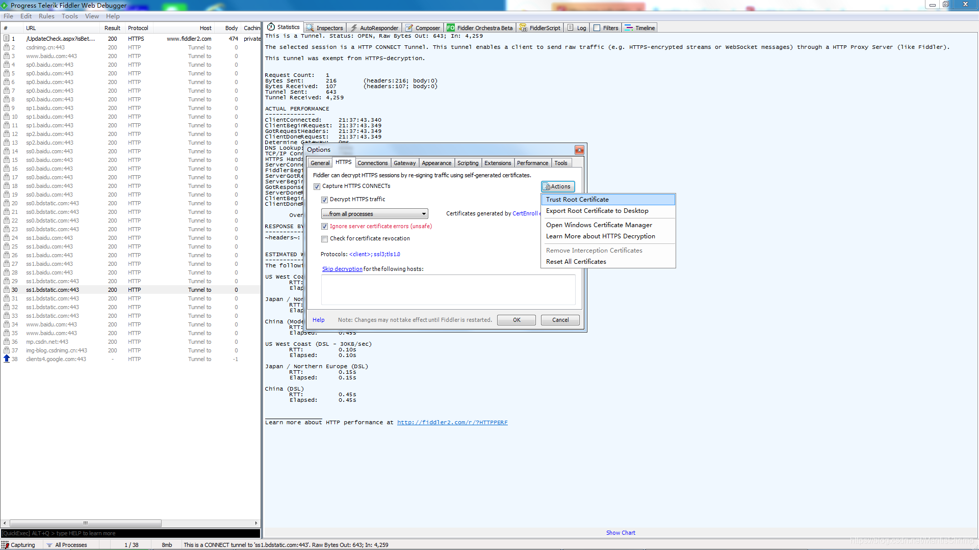Viewport: 979px width, 550px height.
Task: Open Fiddler Orchestra Beta tab
Action: [480, 28]
